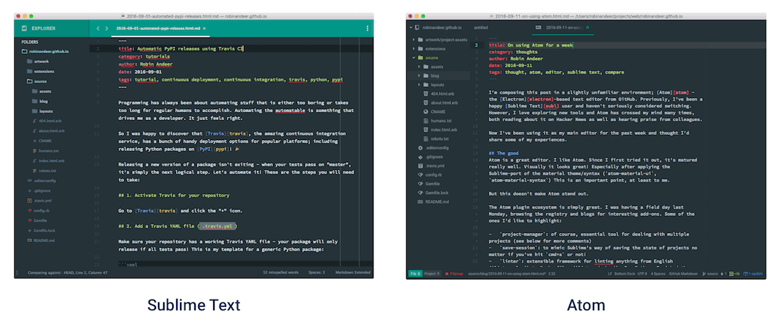Open .travis.yml in Sublime Text sidebar
Screen dimensions: 780x327
[38, 200]
